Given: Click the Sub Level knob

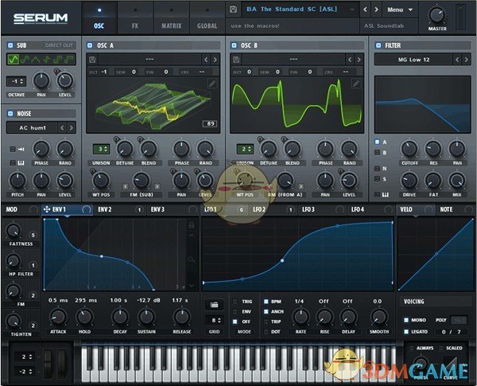Looking at the screenshot, I should click(x=65, y=80).
